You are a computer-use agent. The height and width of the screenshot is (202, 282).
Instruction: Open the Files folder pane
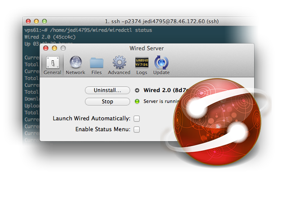97,63
